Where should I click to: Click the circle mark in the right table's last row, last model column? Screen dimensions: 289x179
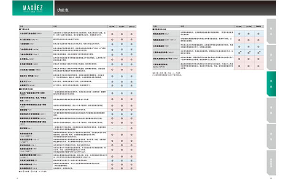coord(258,66)
